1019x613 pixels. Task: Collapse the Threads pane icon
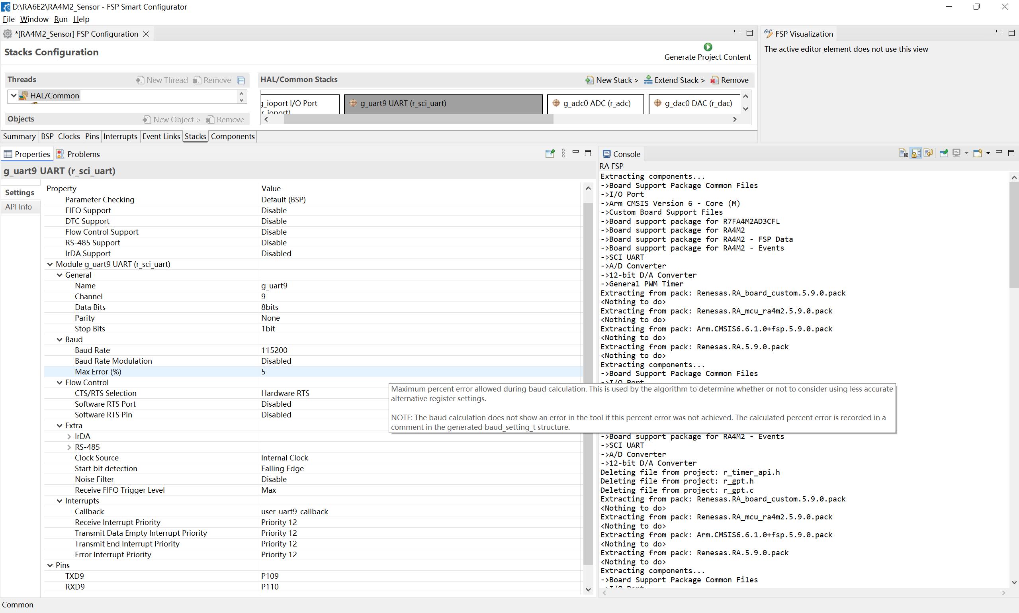tap(241, 80)
